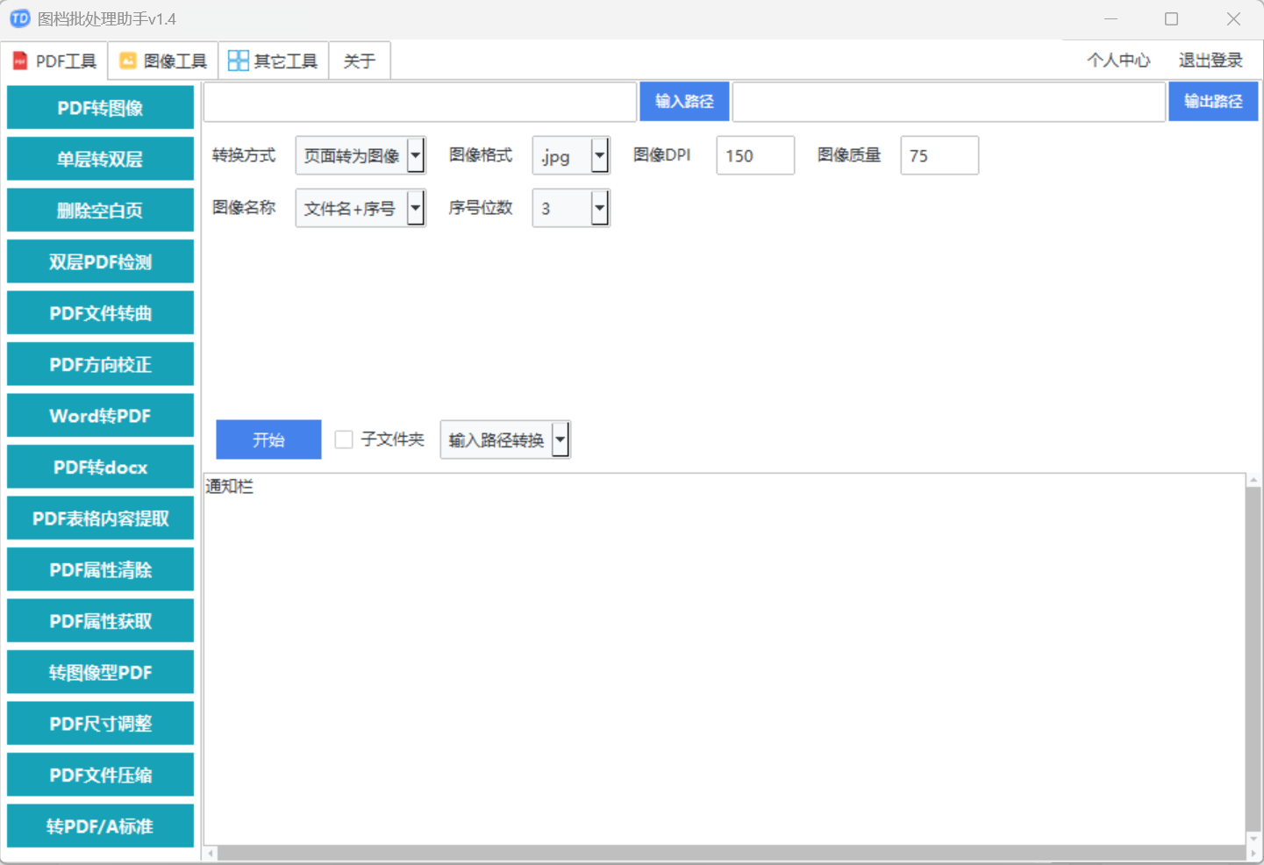Viewport: 1264px width, 865px height.
Task: Click the scroll-up arrow of the log
Action: (1253, 481)
